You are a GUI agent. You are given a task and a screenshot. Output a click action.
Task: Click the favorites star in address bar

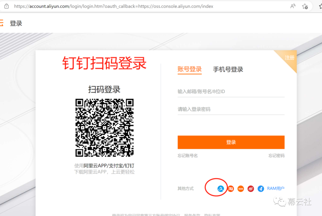click(305, 6)
